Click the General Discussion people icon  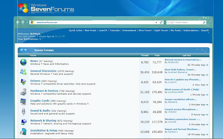click(23, 72)
